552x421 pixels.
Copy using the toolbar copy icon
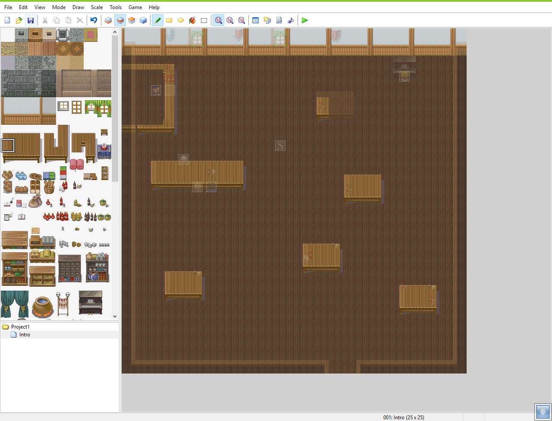click(x=56, y=20)
